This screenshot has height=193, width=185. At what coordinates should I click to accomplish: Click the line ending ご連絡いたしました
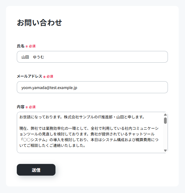tap(52, 146)
